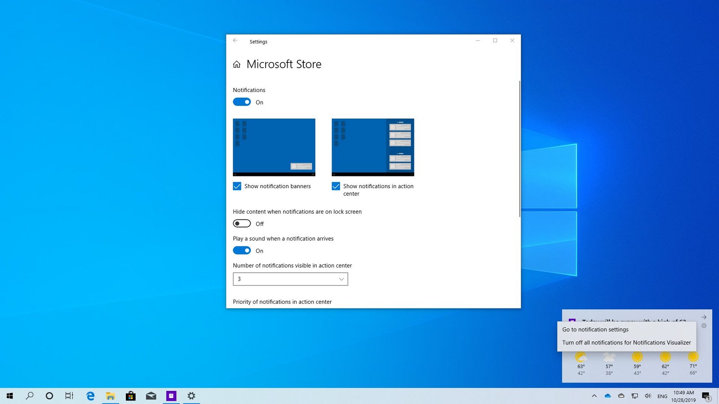Open Cortana circle icon
The height and width of the screenshot is (404, 719).
tap(49, 396)
